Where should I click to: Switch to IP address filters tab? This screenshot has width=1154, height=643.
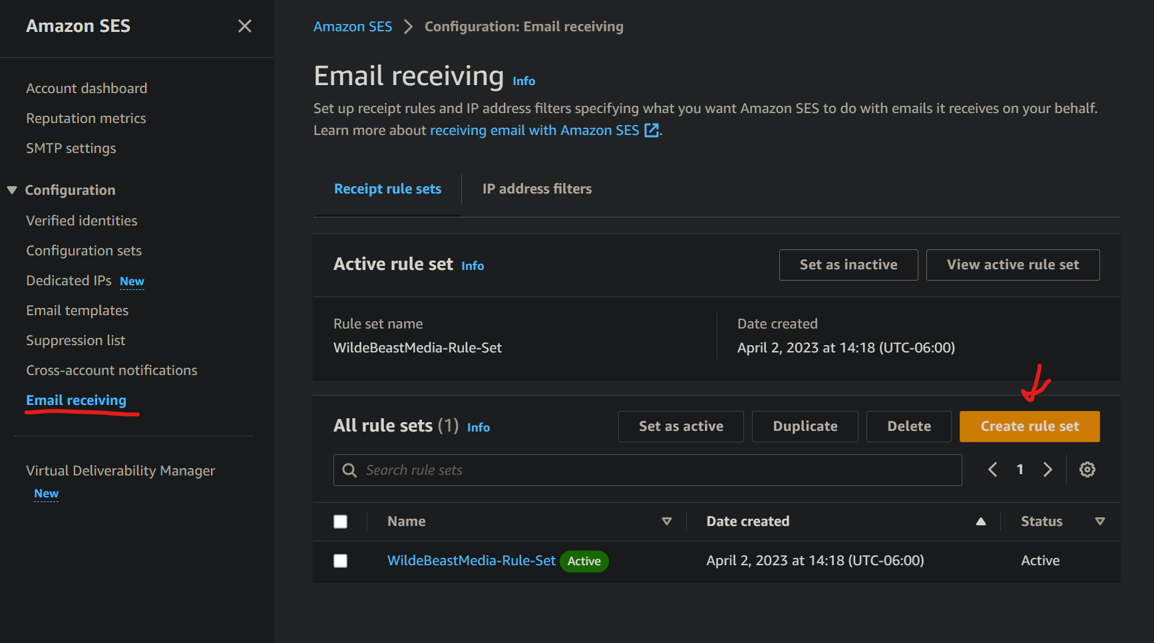coord(536,189)
